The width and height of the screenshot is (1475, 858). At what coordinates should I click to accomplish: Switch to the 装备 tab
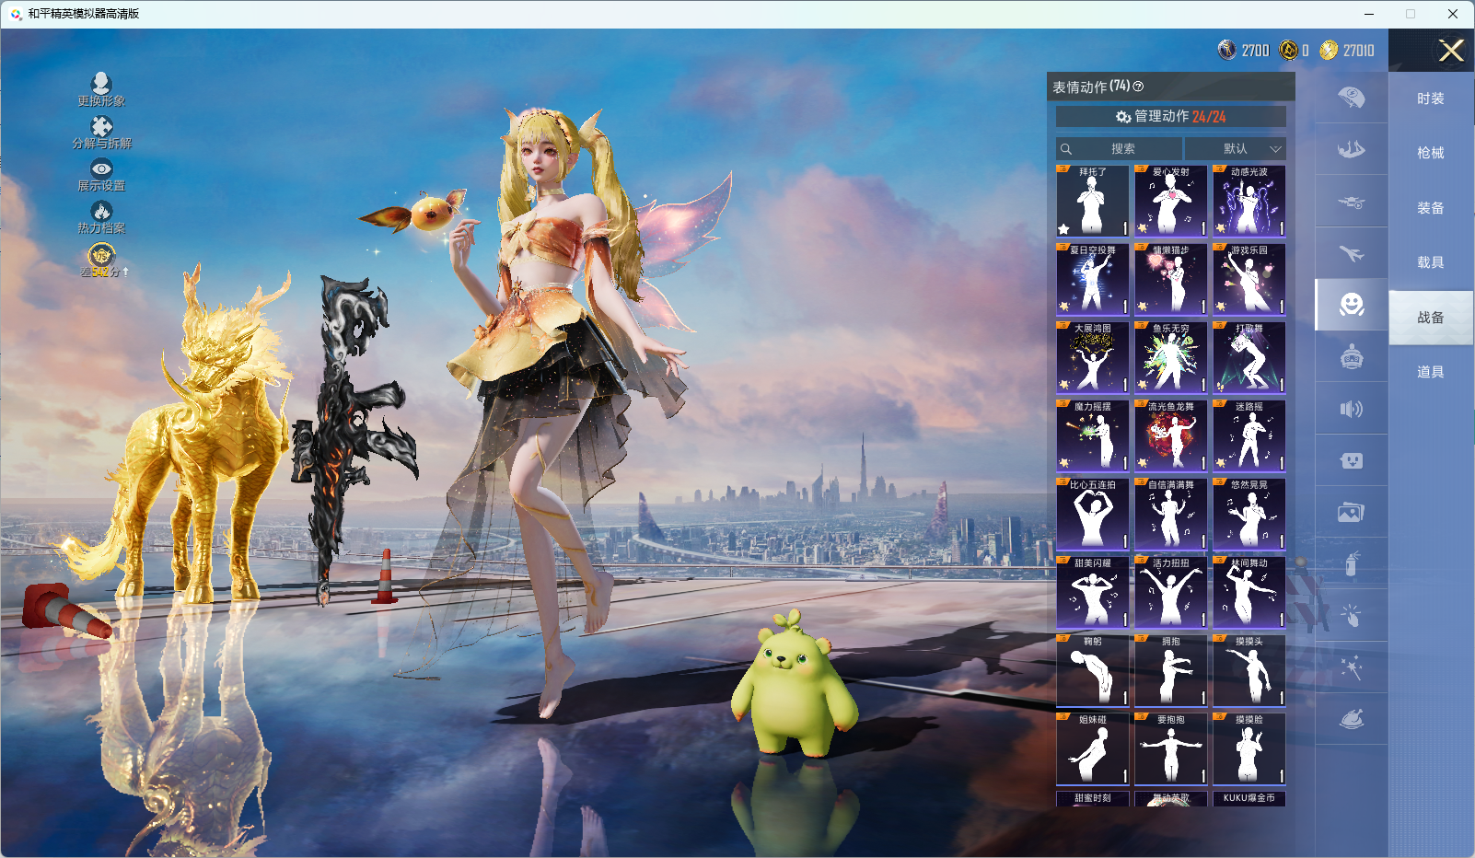pos(1431,208)
